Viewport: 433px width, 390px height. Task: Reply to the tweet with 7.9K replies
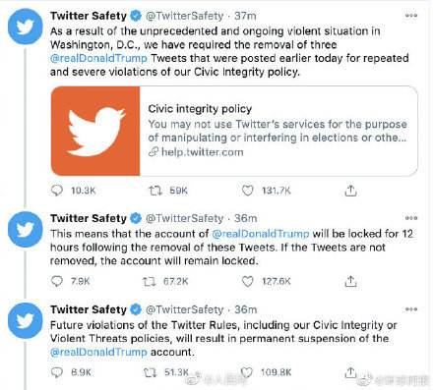click(x=57, y=281)
